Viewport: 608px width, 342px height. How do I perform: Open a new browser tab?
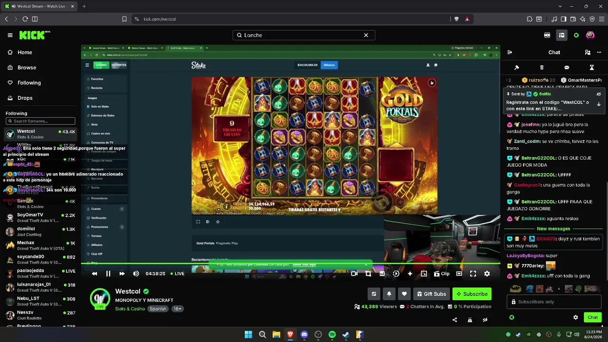pyautogui.click(x=84, y=6)
